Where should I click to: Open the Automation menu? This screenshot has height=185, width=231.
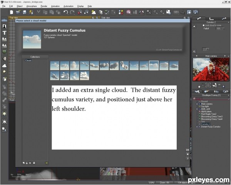click(69, 6)
